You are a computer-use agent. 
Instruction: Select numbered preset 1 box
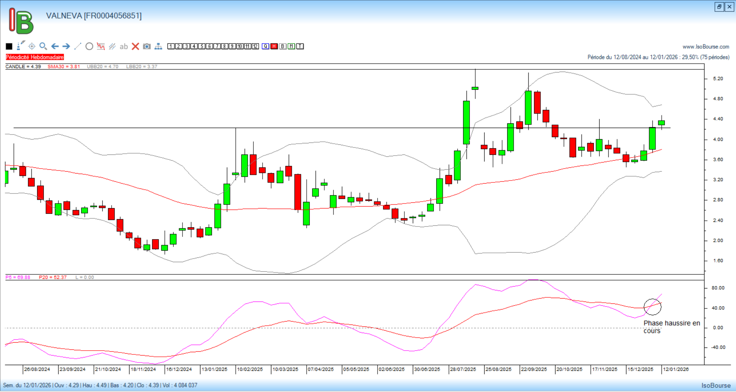(x=171, y=46)
